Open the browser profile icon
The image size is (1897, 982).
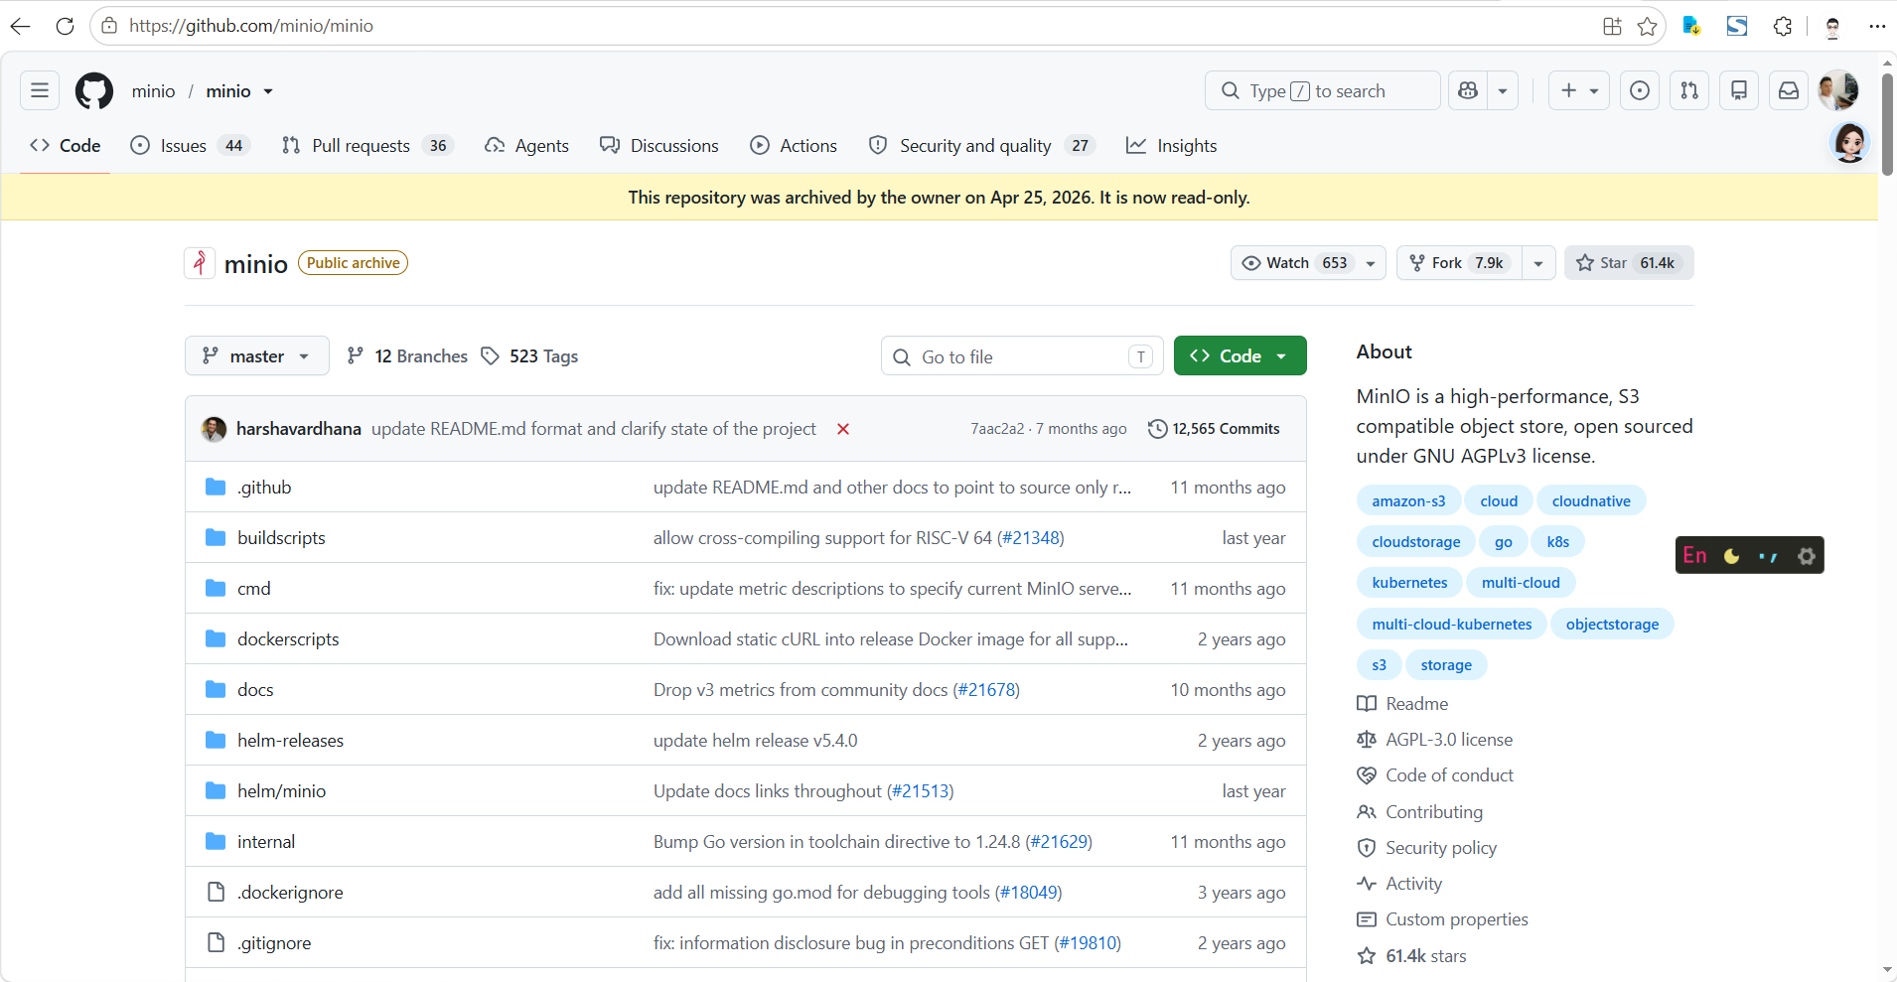point(1833,26)
